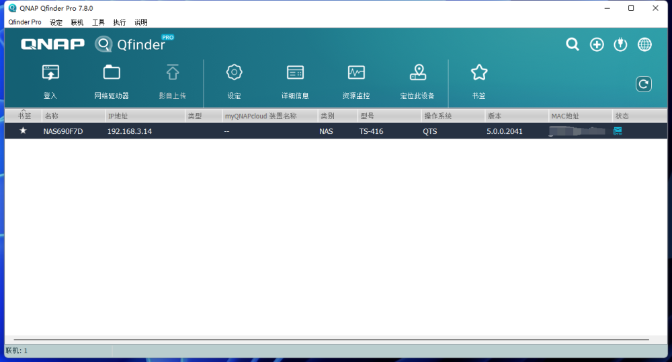Sort by 版本 column header

point(516,116)
